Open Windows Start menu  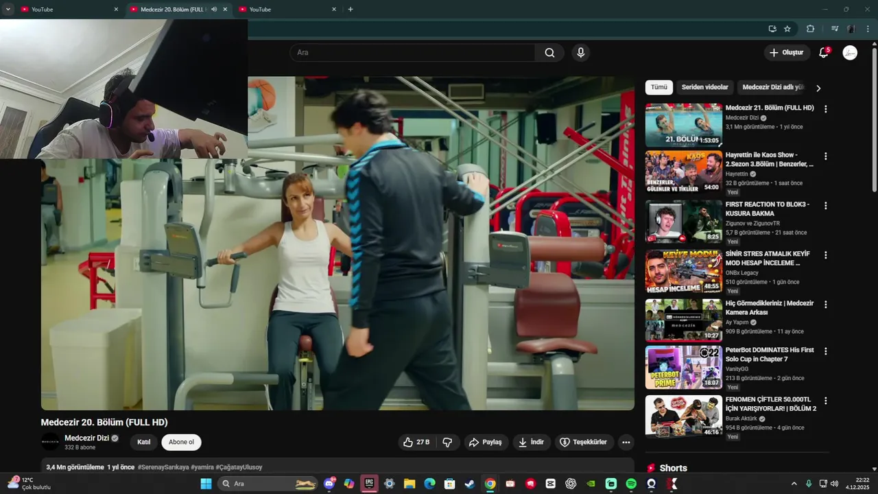[x=206, y=484]
